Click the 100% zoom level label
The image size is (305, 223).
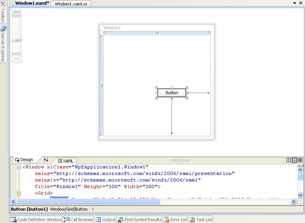[x=16, y=12]
